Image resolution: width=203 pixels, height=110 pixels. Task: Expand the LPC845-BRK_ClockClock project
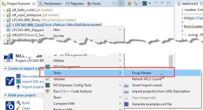click(4, 25)
